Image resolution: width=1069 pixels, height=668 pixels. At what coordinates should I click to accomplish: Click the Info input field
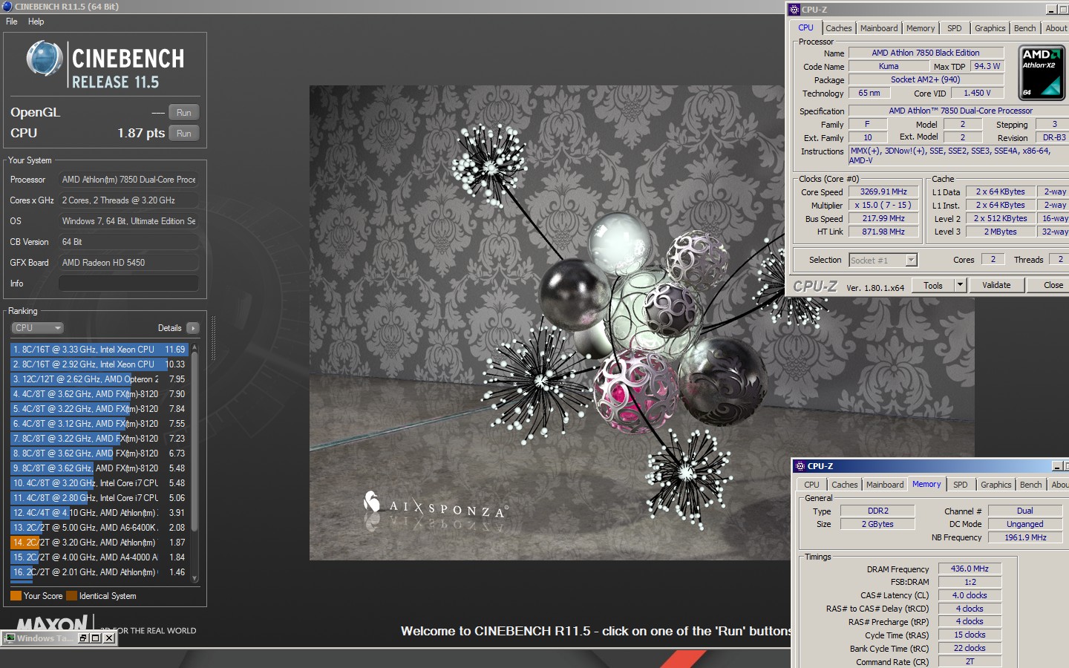pyautogui.click(x=128, y=284)
